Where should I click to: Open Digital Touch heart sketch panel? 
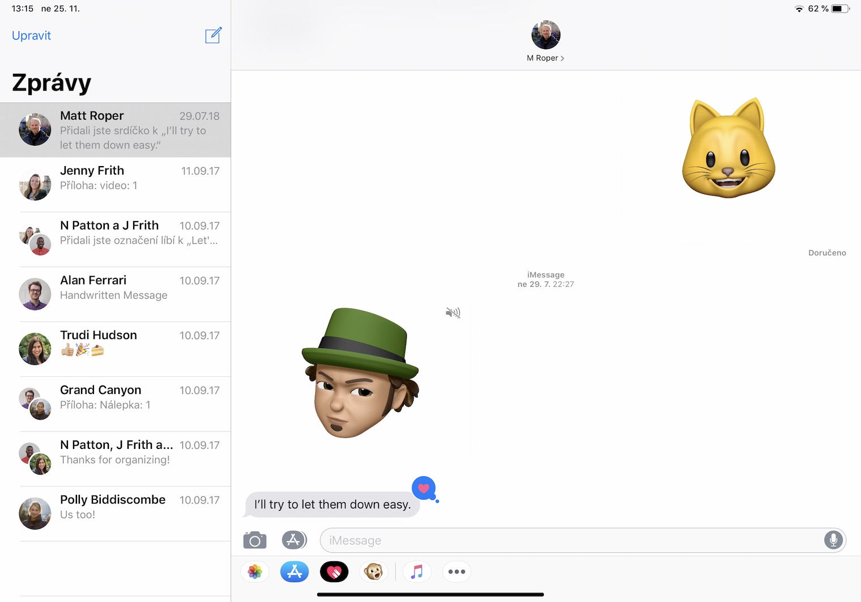(x=334, y=571)
